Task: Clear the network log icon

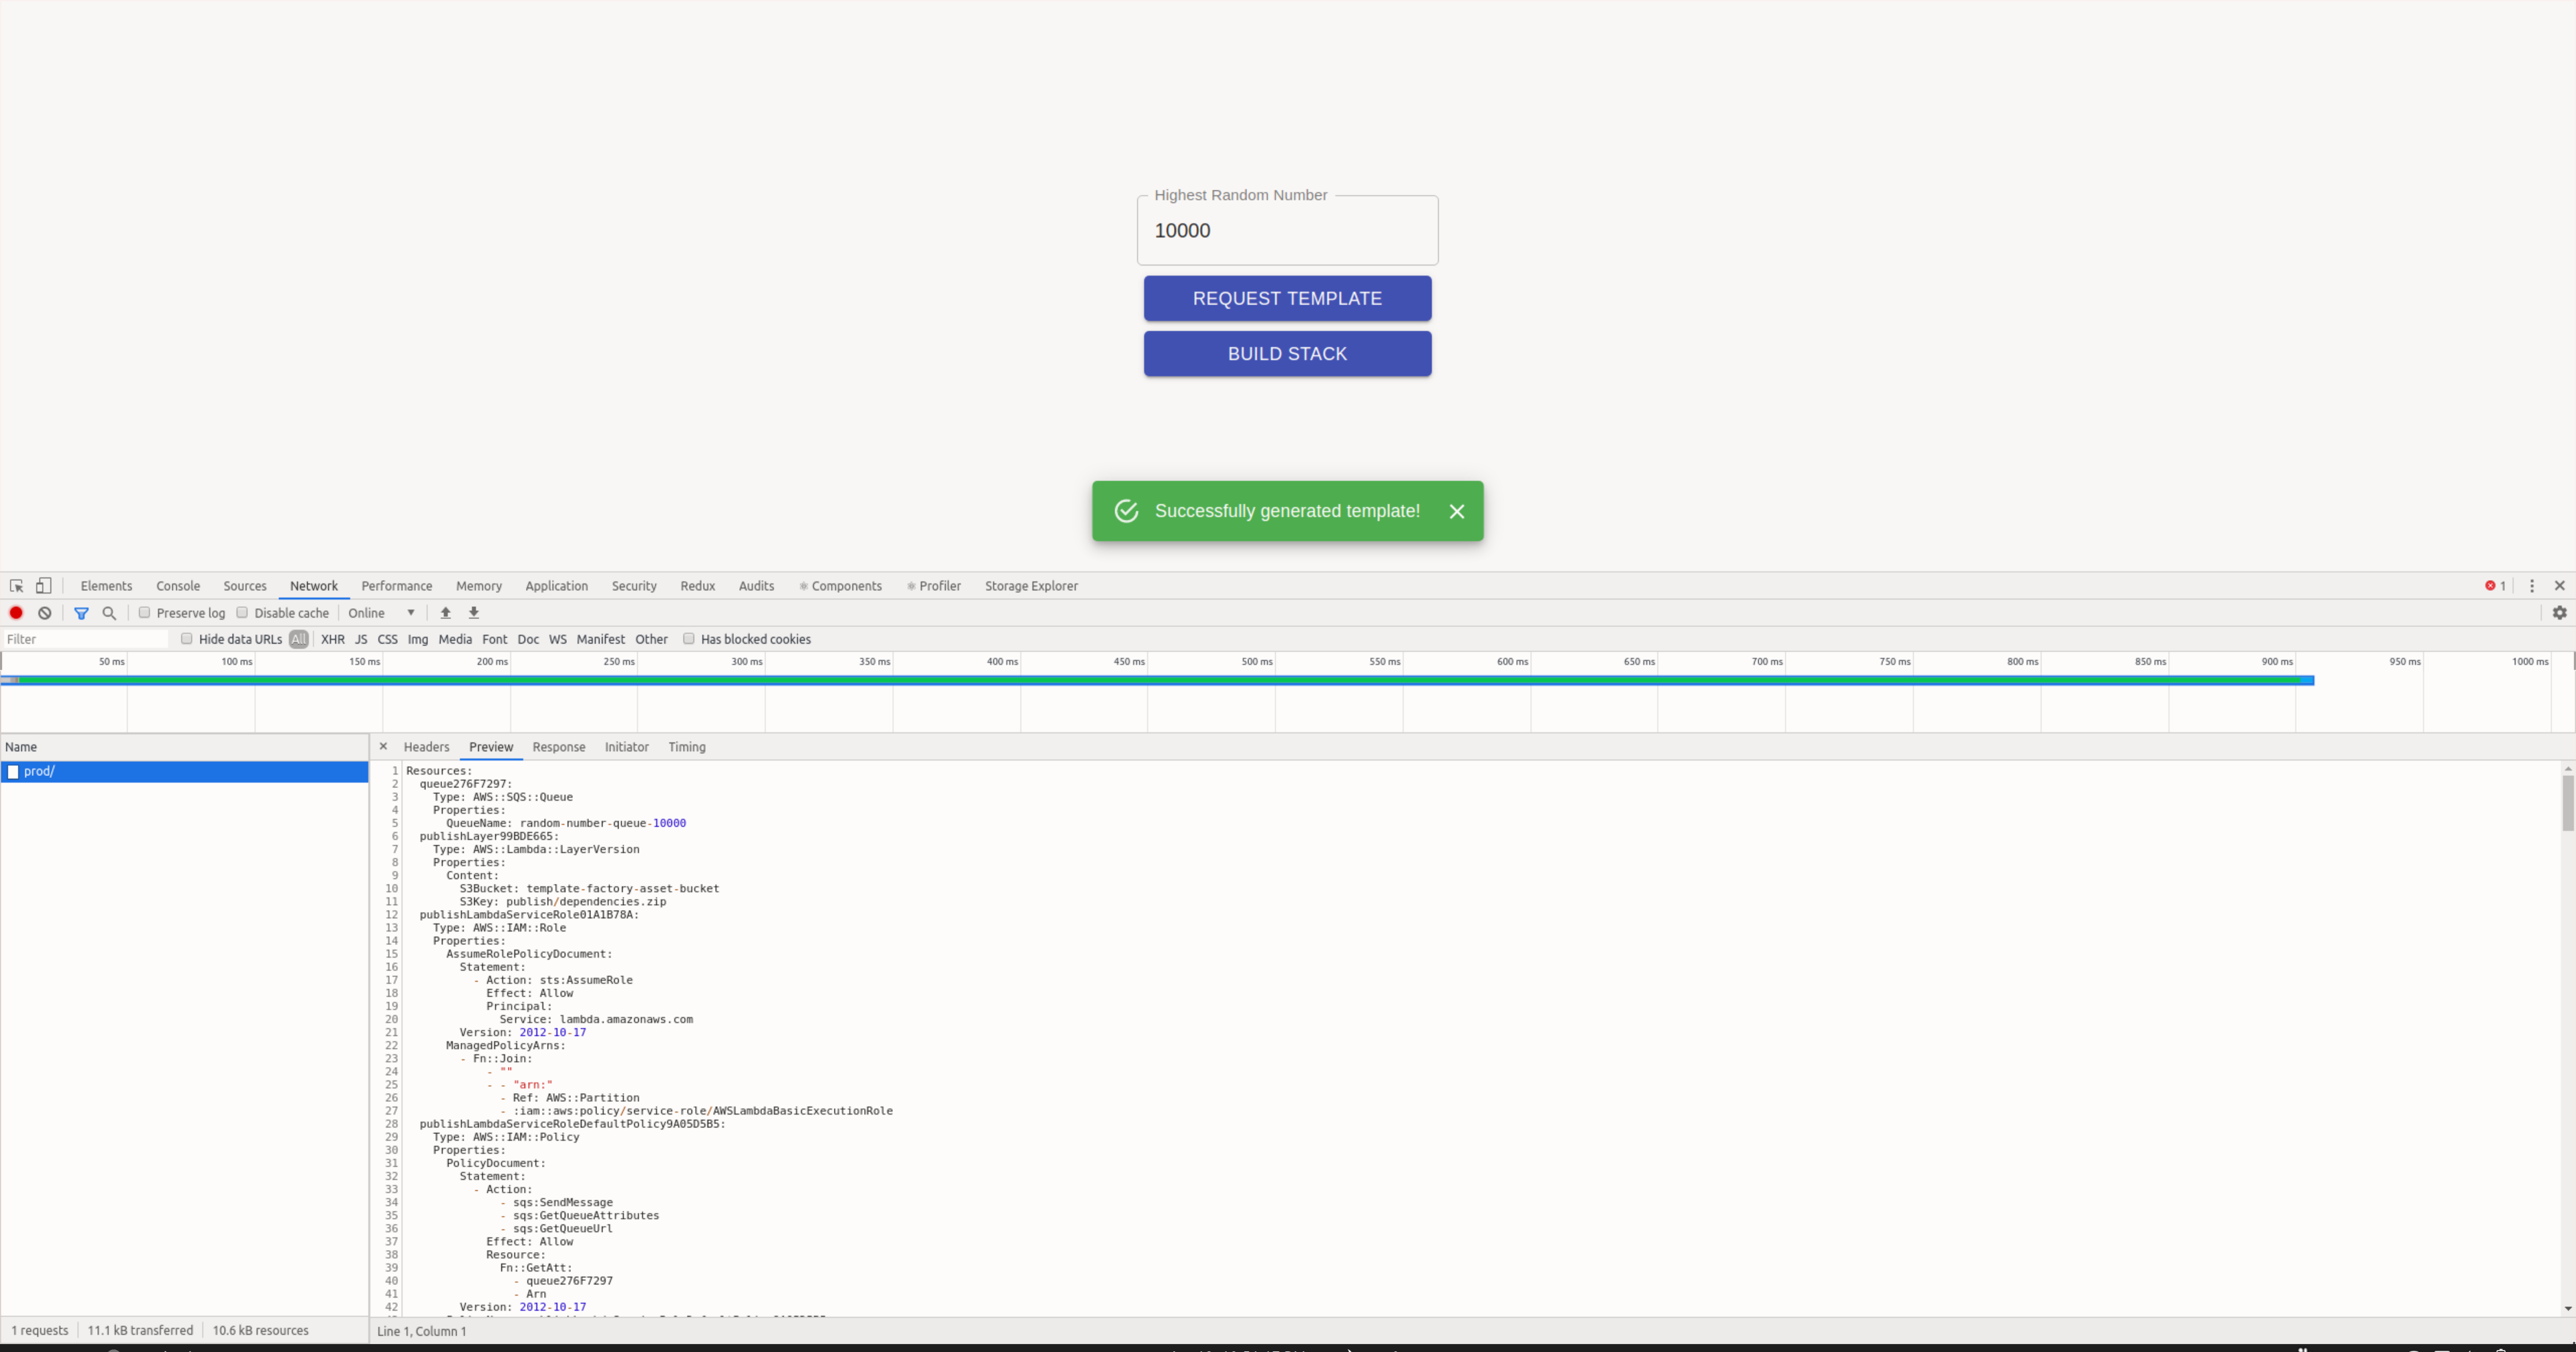Action: pyautogui.click(x=45, y=613)
